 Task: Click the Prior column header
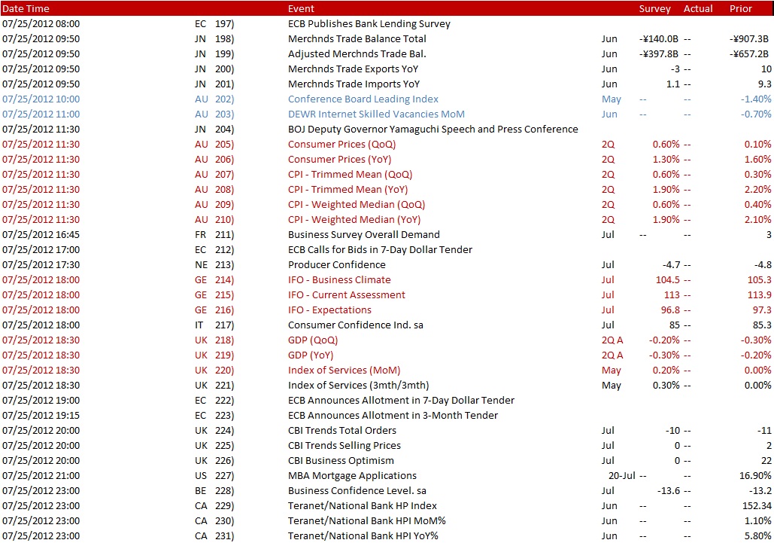point(740,8)
